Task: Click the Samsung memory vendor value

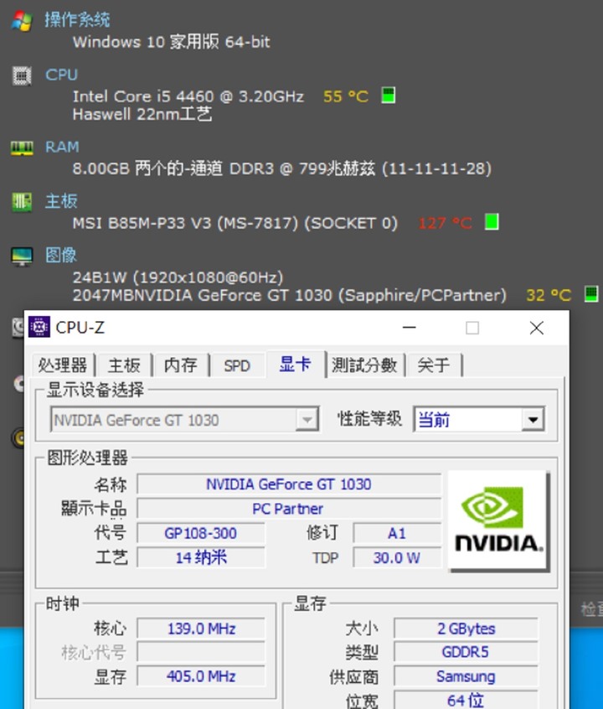Action: coord(466,676)
